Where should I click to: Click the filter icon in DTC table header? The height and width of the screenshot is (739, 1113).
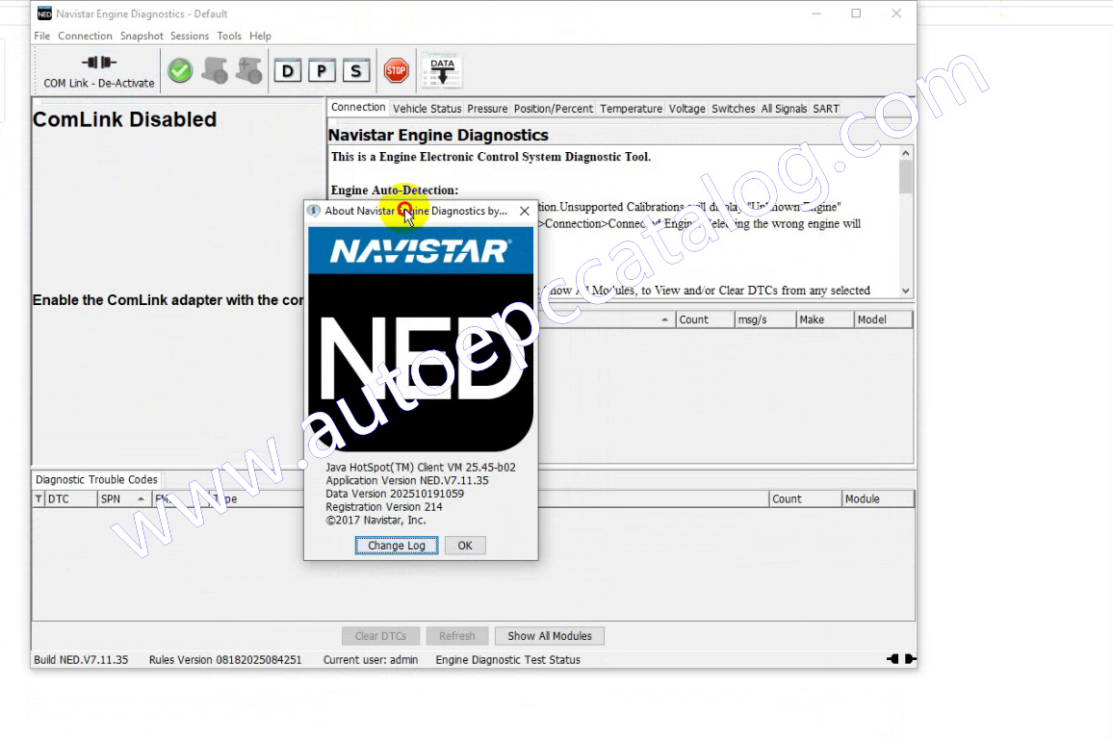[39, 499]
